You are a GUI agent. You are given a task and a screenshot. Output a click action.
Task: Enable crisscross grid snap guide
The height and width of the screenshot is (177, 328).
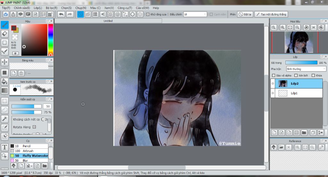click(95, 14)
